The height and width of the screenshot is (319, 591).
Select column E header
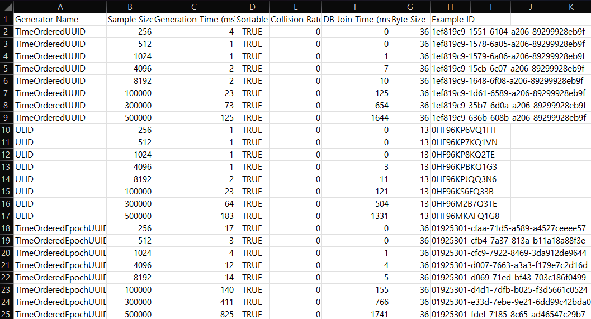click(295, 7)
